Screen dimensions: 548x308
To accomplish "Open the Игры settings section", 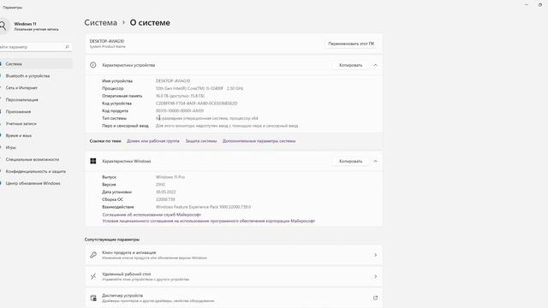I will tap(36, 147).
